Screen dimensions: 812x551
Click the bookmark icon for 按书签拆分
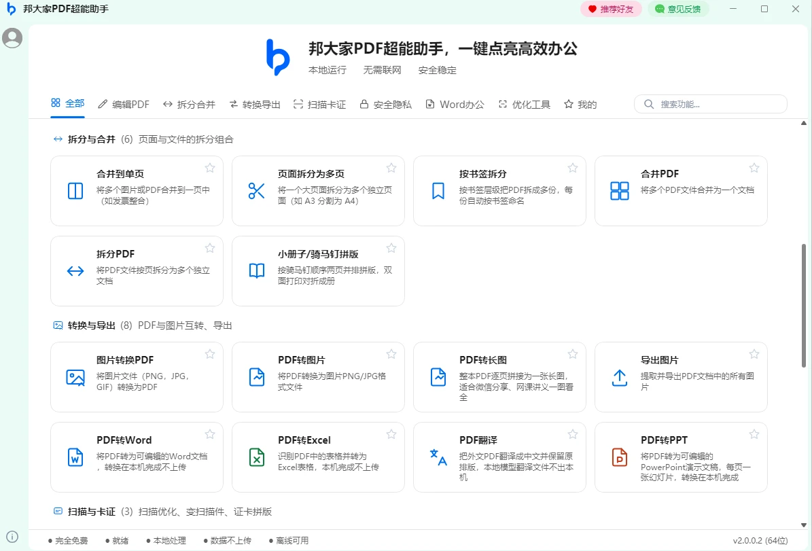point(438,190)
